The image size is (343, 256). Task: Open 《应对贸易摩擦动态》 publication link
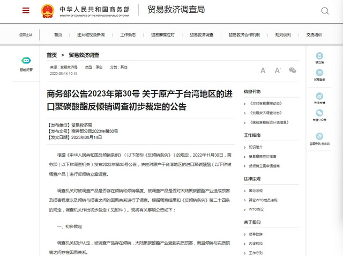[266, 104]
